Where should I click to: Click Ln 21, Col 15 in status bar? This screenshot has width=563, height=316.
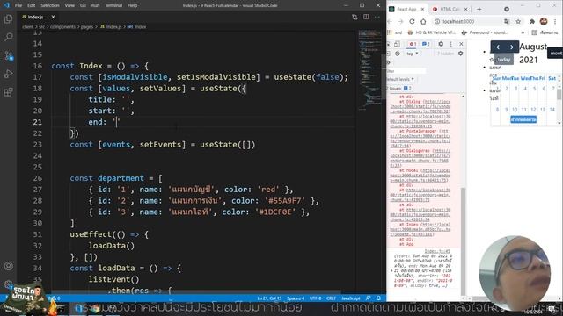point(268,298)
